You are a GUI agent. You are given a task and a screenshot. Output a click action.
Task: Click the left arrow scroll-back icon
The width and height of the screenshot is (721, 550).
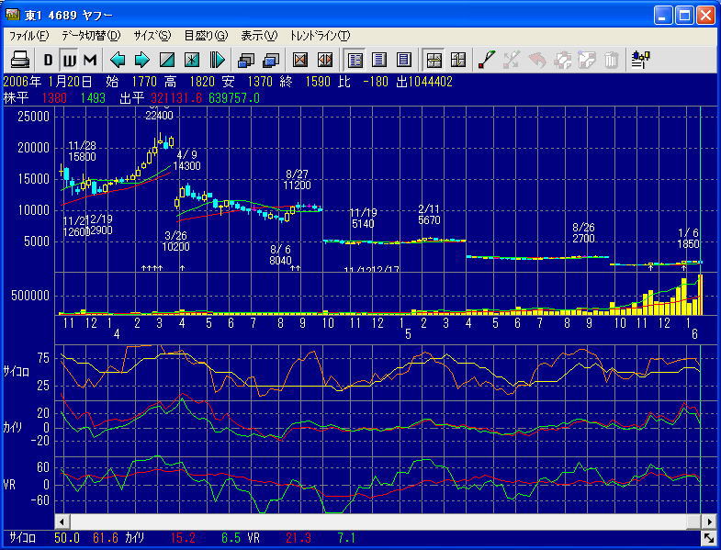coord(118,60)
